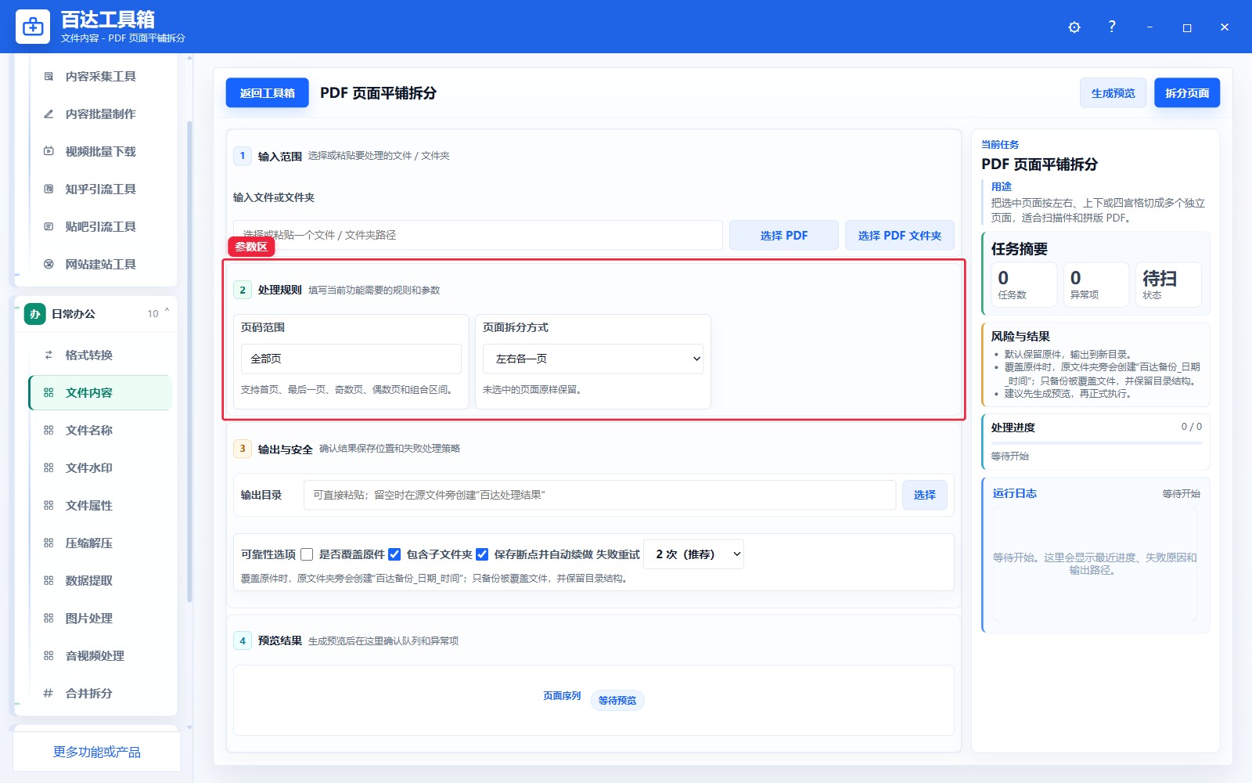Click the 处理进度 progress bar
Image resolution: width=1252 pixels, height=783 pixels.
pos(1096,443)
